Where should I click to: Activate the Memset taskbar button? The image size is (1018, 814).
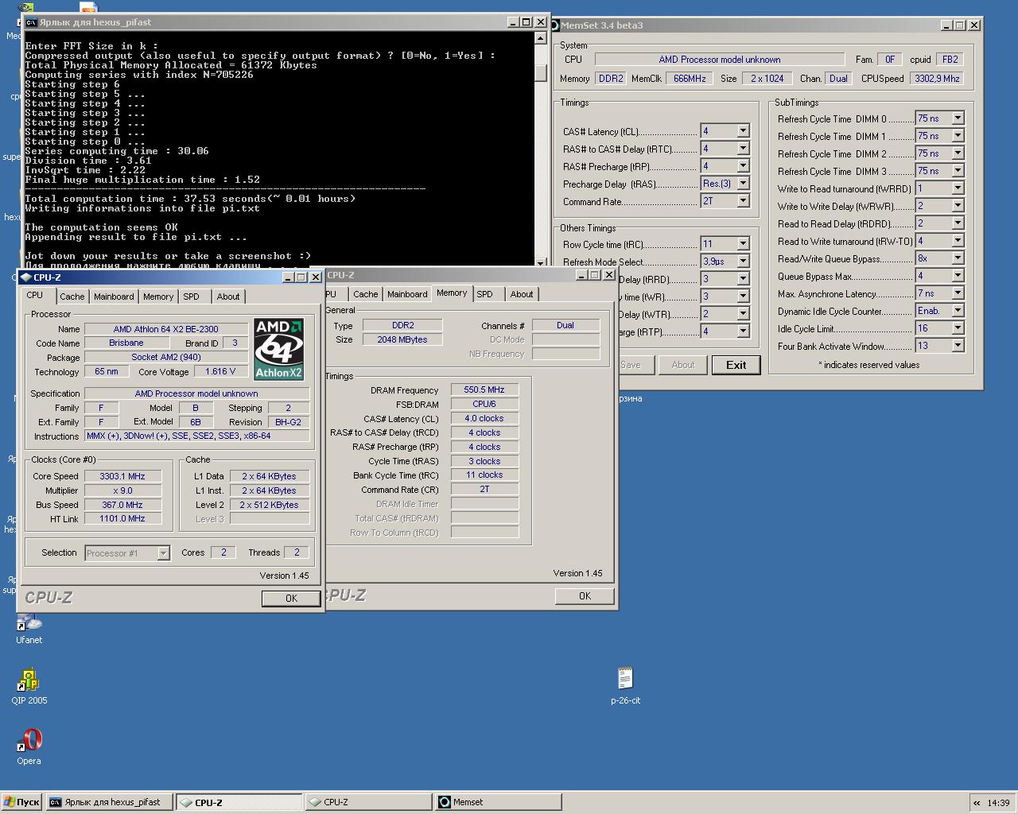pyautogui.click(x=499, y=802)
